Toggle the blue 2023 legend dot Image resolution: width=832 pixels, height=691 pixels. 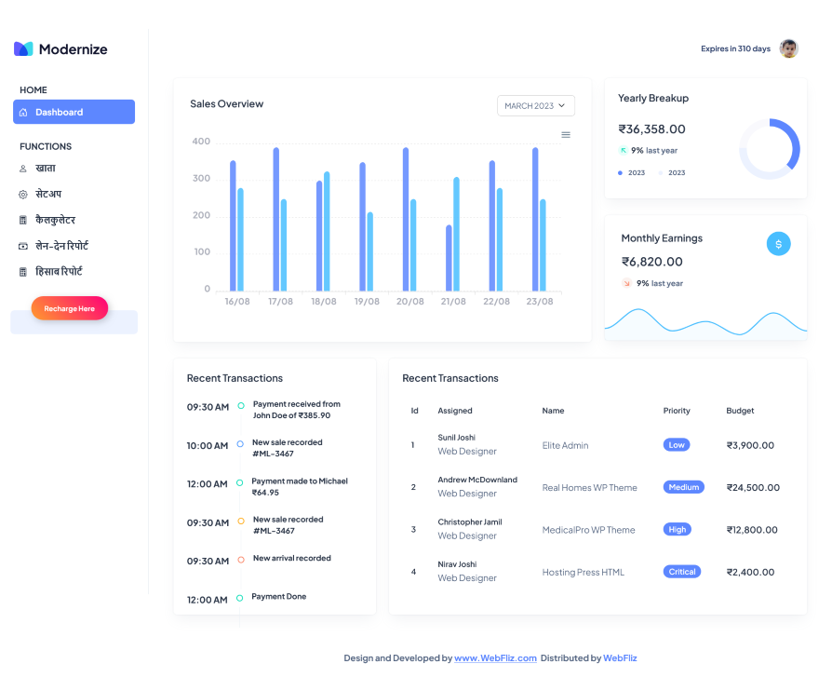coord(621,173)
